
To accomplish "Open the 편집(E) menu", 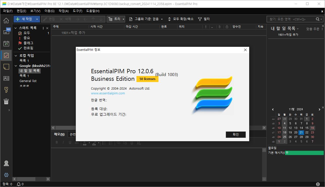I will pos(21,11).
